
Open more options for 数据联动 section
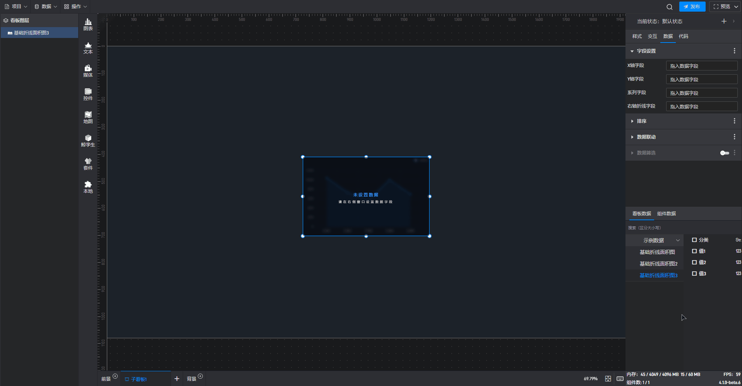pos(734,137)
